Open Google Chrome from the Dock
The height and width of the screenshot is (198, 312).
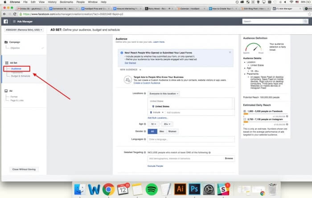pos(108,190)
